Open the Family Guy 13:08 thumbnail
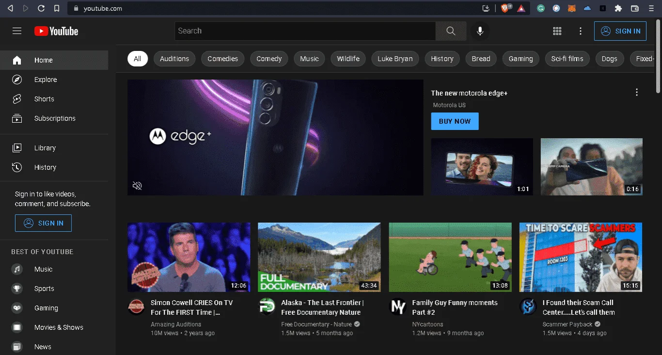The height and width of the screenshot is (355, 662). [450, 257]
